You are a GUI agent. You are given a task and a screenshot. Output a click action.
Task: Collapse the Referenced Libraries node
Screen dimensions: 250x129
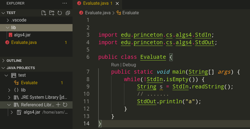coord(9,105)
